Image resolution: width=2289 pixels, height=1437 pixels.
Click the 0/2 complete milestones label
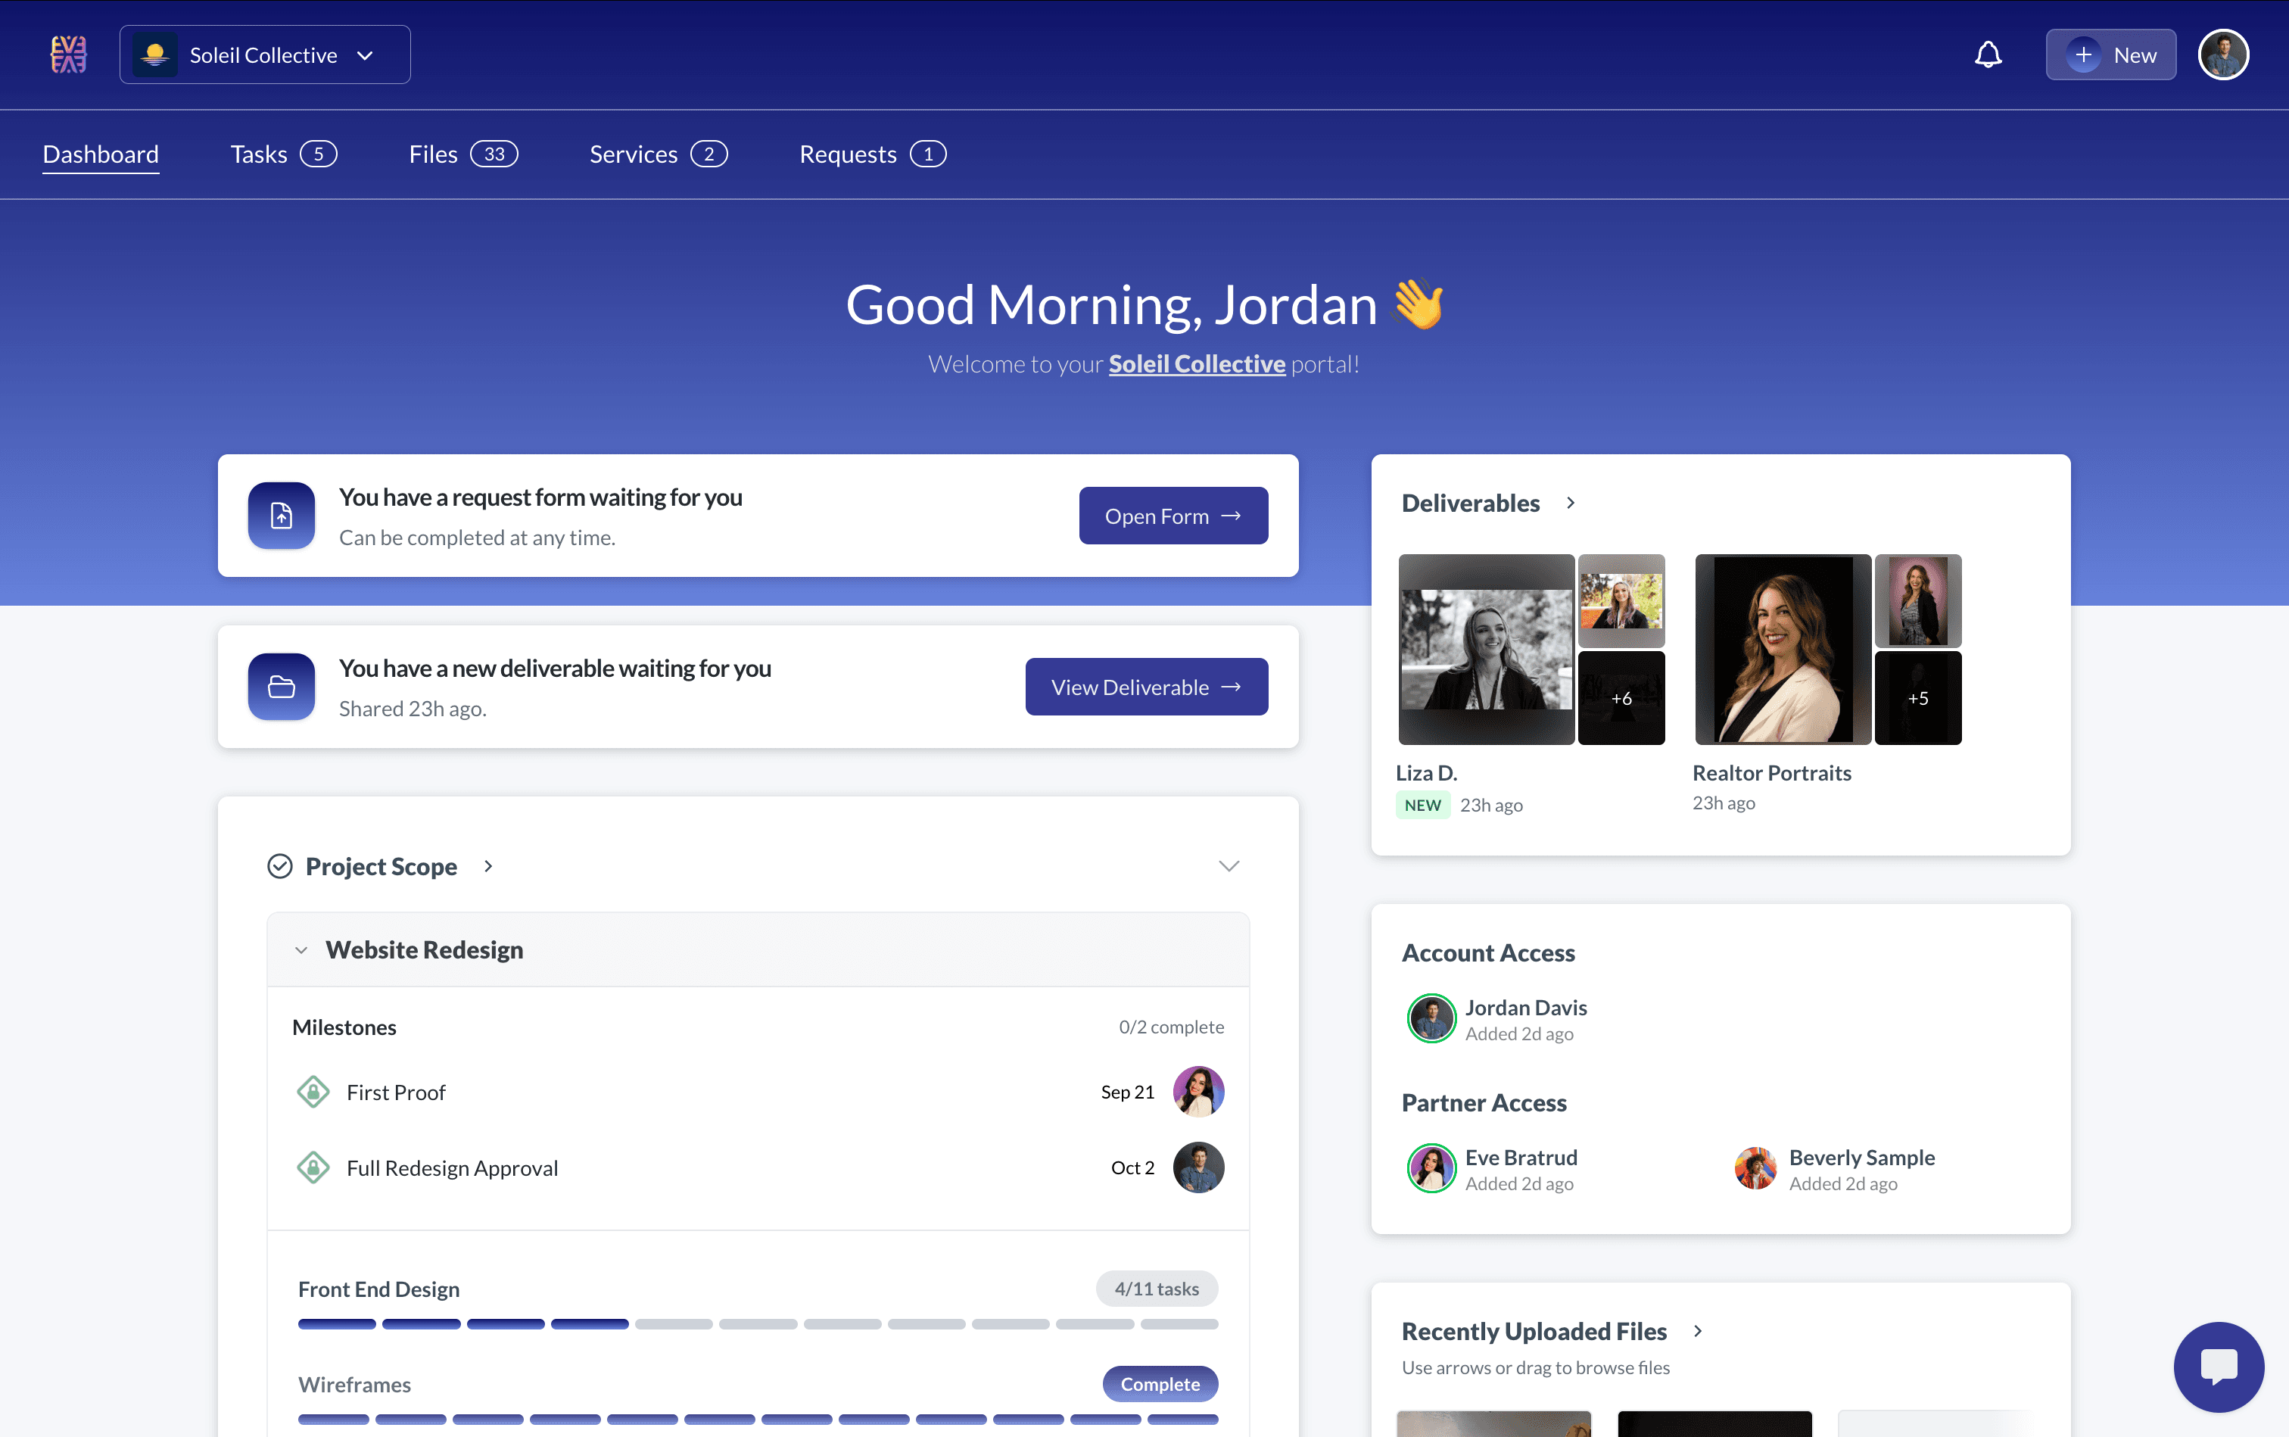click(1171, 1027)
